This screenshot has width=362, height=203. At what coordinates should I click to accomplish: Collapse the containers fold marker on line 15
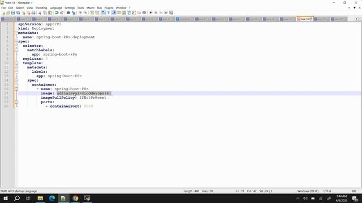[16, 85]
